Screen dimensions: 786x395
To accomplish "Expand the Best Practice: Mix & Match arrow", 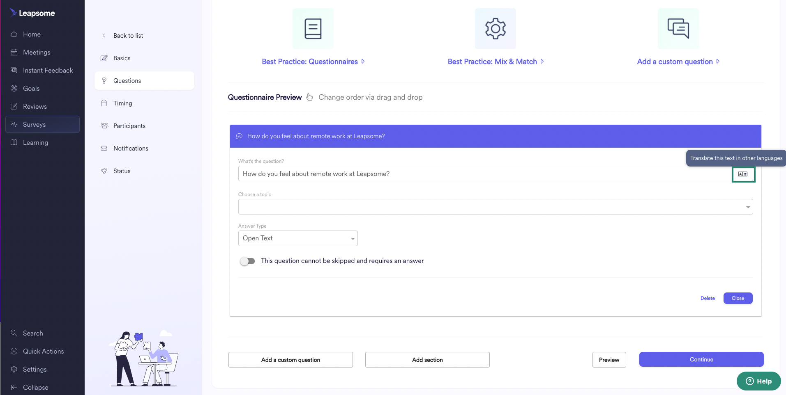I will click(x=542, y=62).
